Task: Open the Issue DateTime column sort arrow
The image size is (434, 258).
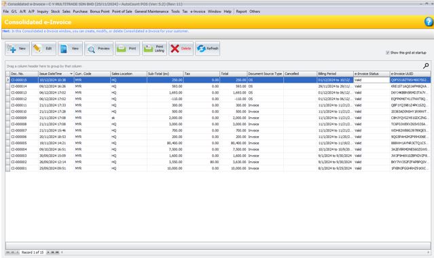Action: 71,74
